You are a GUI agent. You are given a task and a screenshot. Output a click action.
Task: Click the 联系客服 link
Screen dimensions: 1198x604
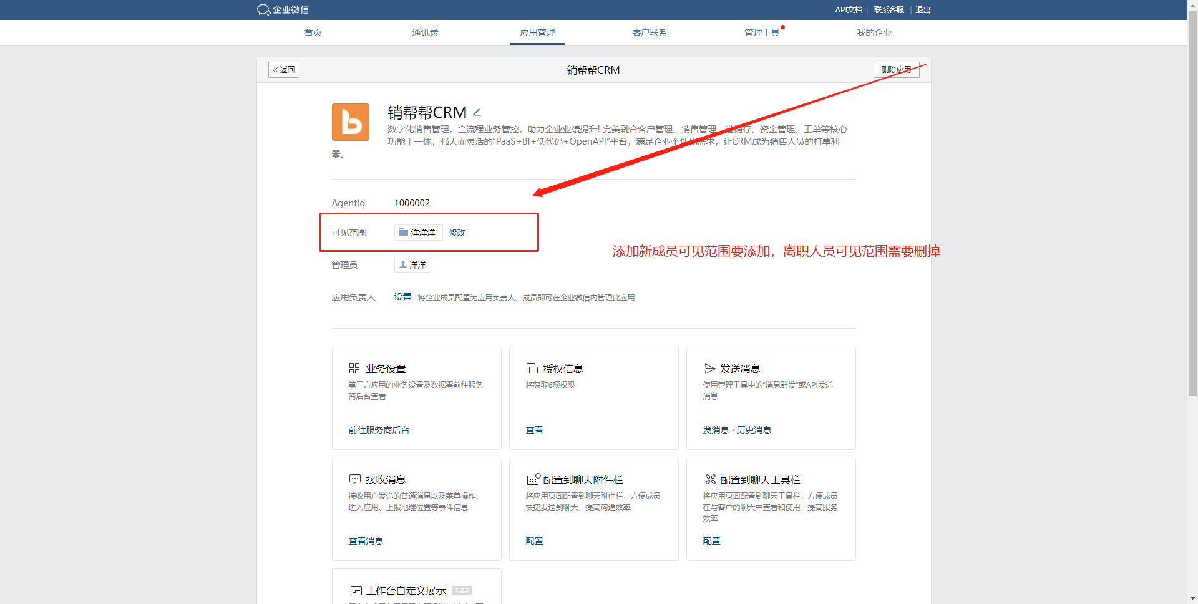pos(889,10)
